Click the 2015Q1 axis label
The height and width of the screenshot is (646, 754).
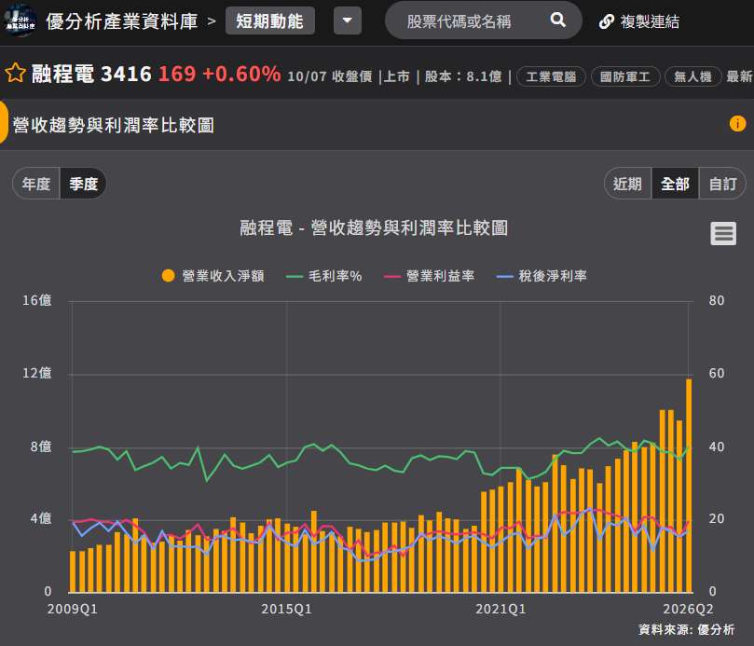(287, 609)
